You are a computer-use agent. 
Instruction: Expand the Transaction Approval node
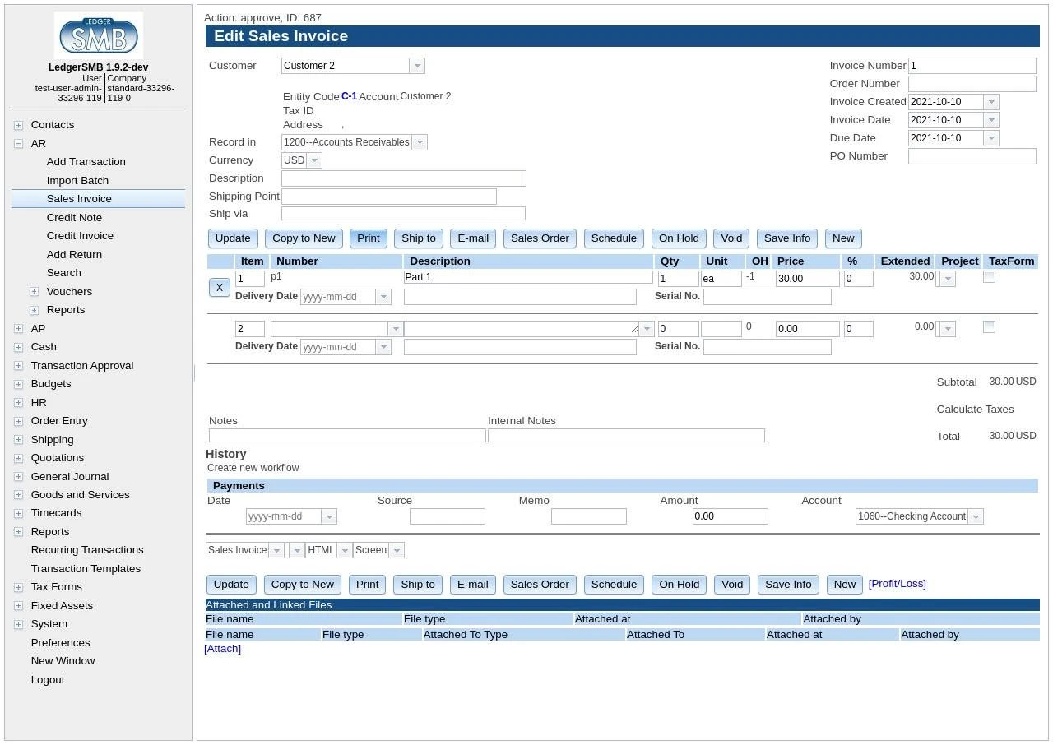tap(18, 366)
